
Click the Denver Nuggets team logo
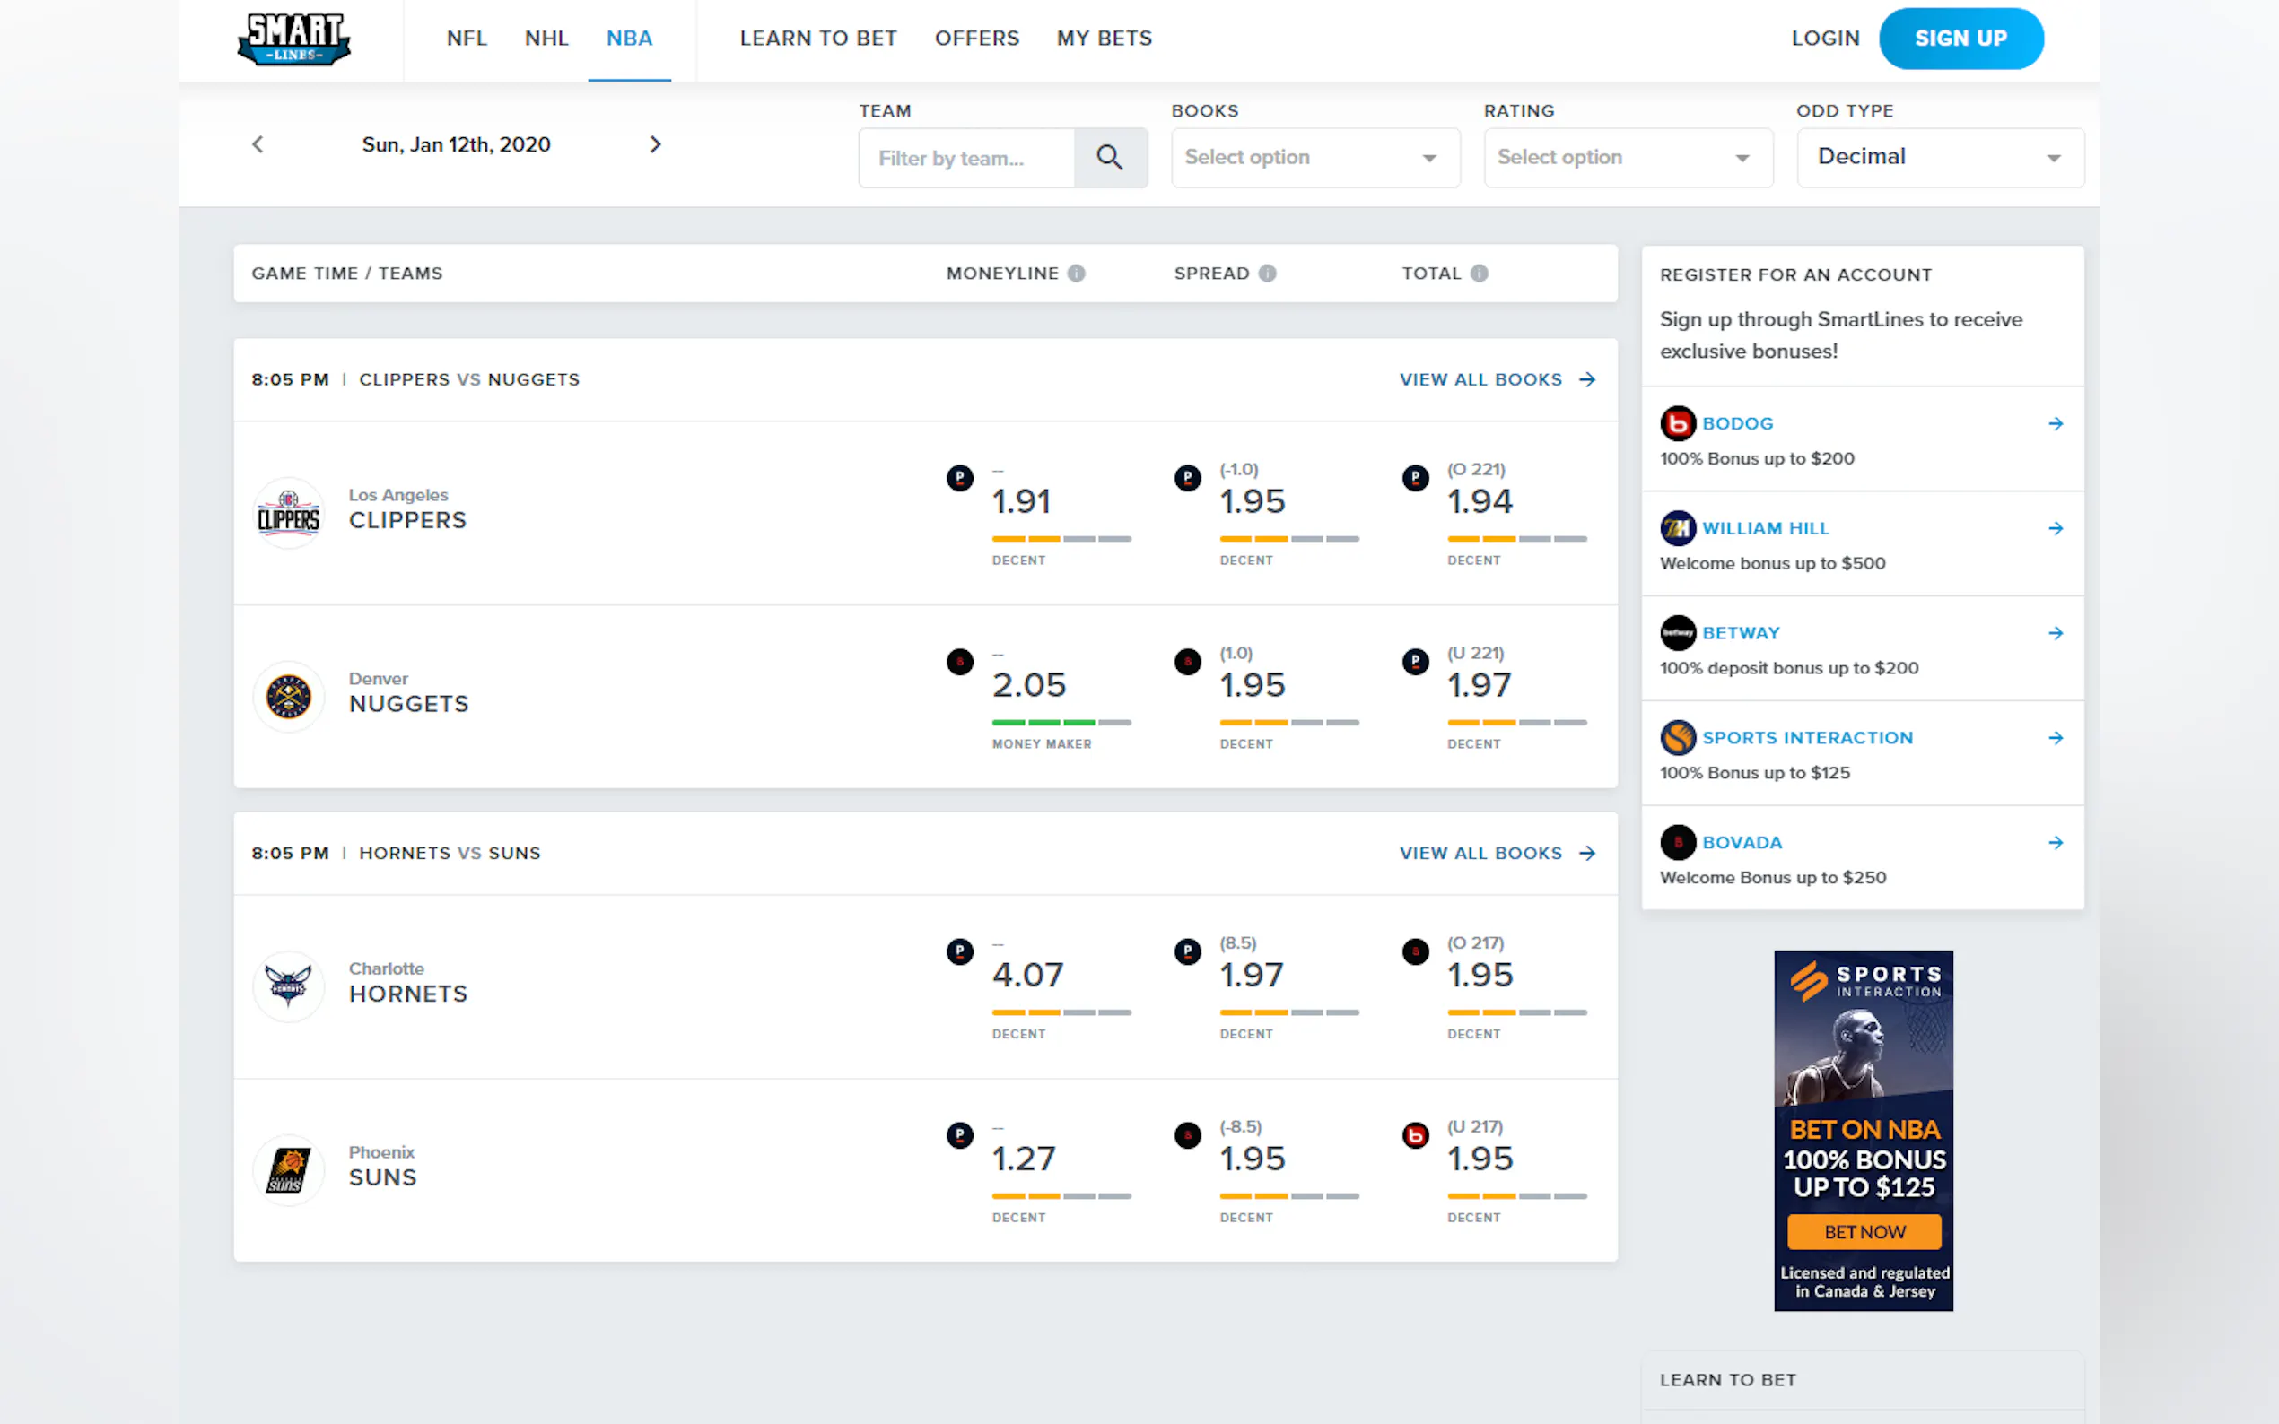pos(288,697)
